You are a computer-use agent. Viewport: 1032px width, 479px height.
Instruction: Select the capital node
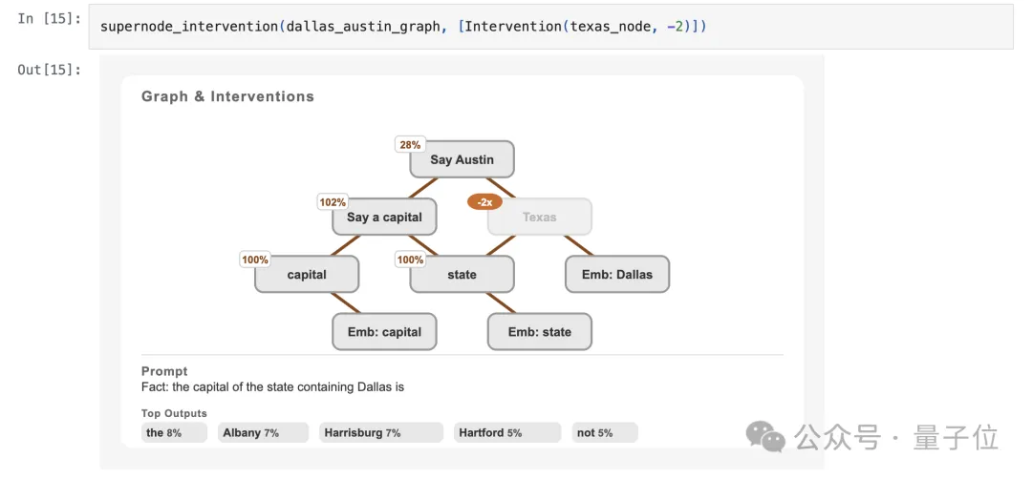pos(307,275)
